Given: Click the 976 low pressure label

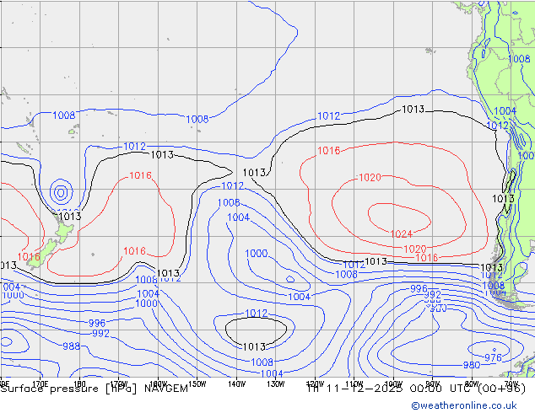Looking at the screenshot, I should click(493, 357).
